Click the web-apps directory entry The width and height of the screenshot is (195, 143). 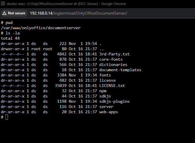[108, 112]
